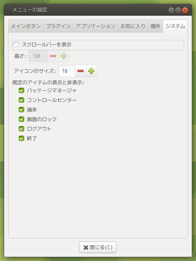Click the 既定のアイテムの表示と非表示: label
The image size is (196, 261).
pyautogui.click(x=48, y=82)
